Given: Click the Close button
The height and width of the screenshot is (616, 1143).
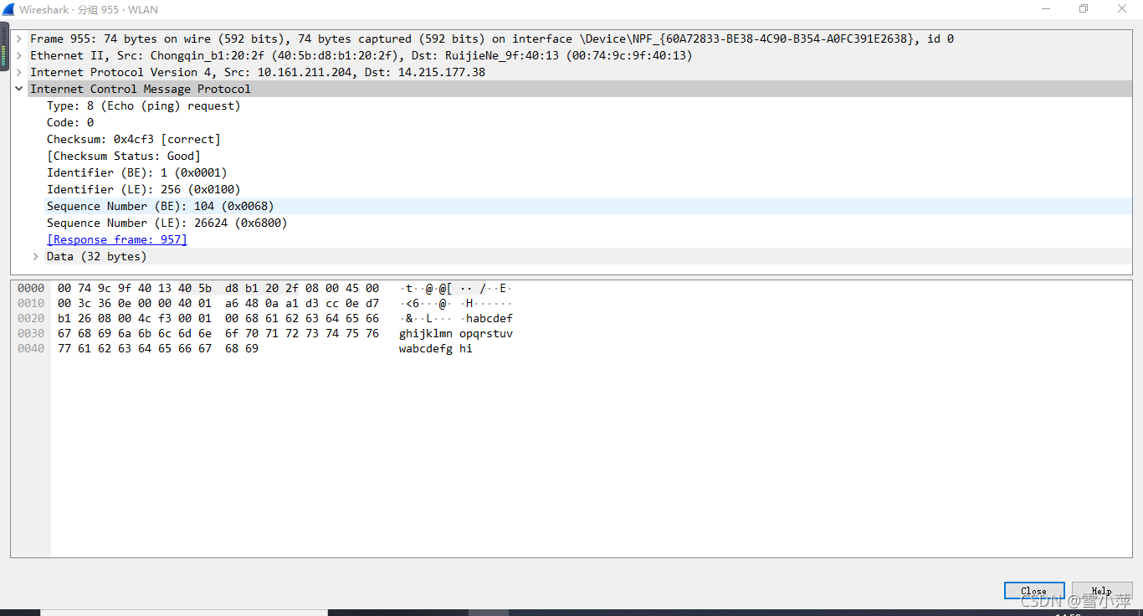Looking at the screenshot, I should [x=1034, y=591].
